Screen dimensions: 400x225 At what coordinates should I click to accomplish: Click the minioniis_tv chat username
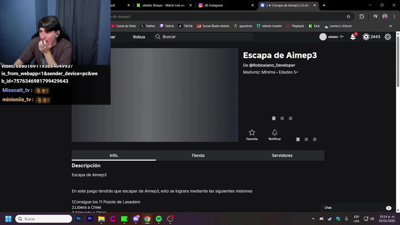(x=17, y=100)
